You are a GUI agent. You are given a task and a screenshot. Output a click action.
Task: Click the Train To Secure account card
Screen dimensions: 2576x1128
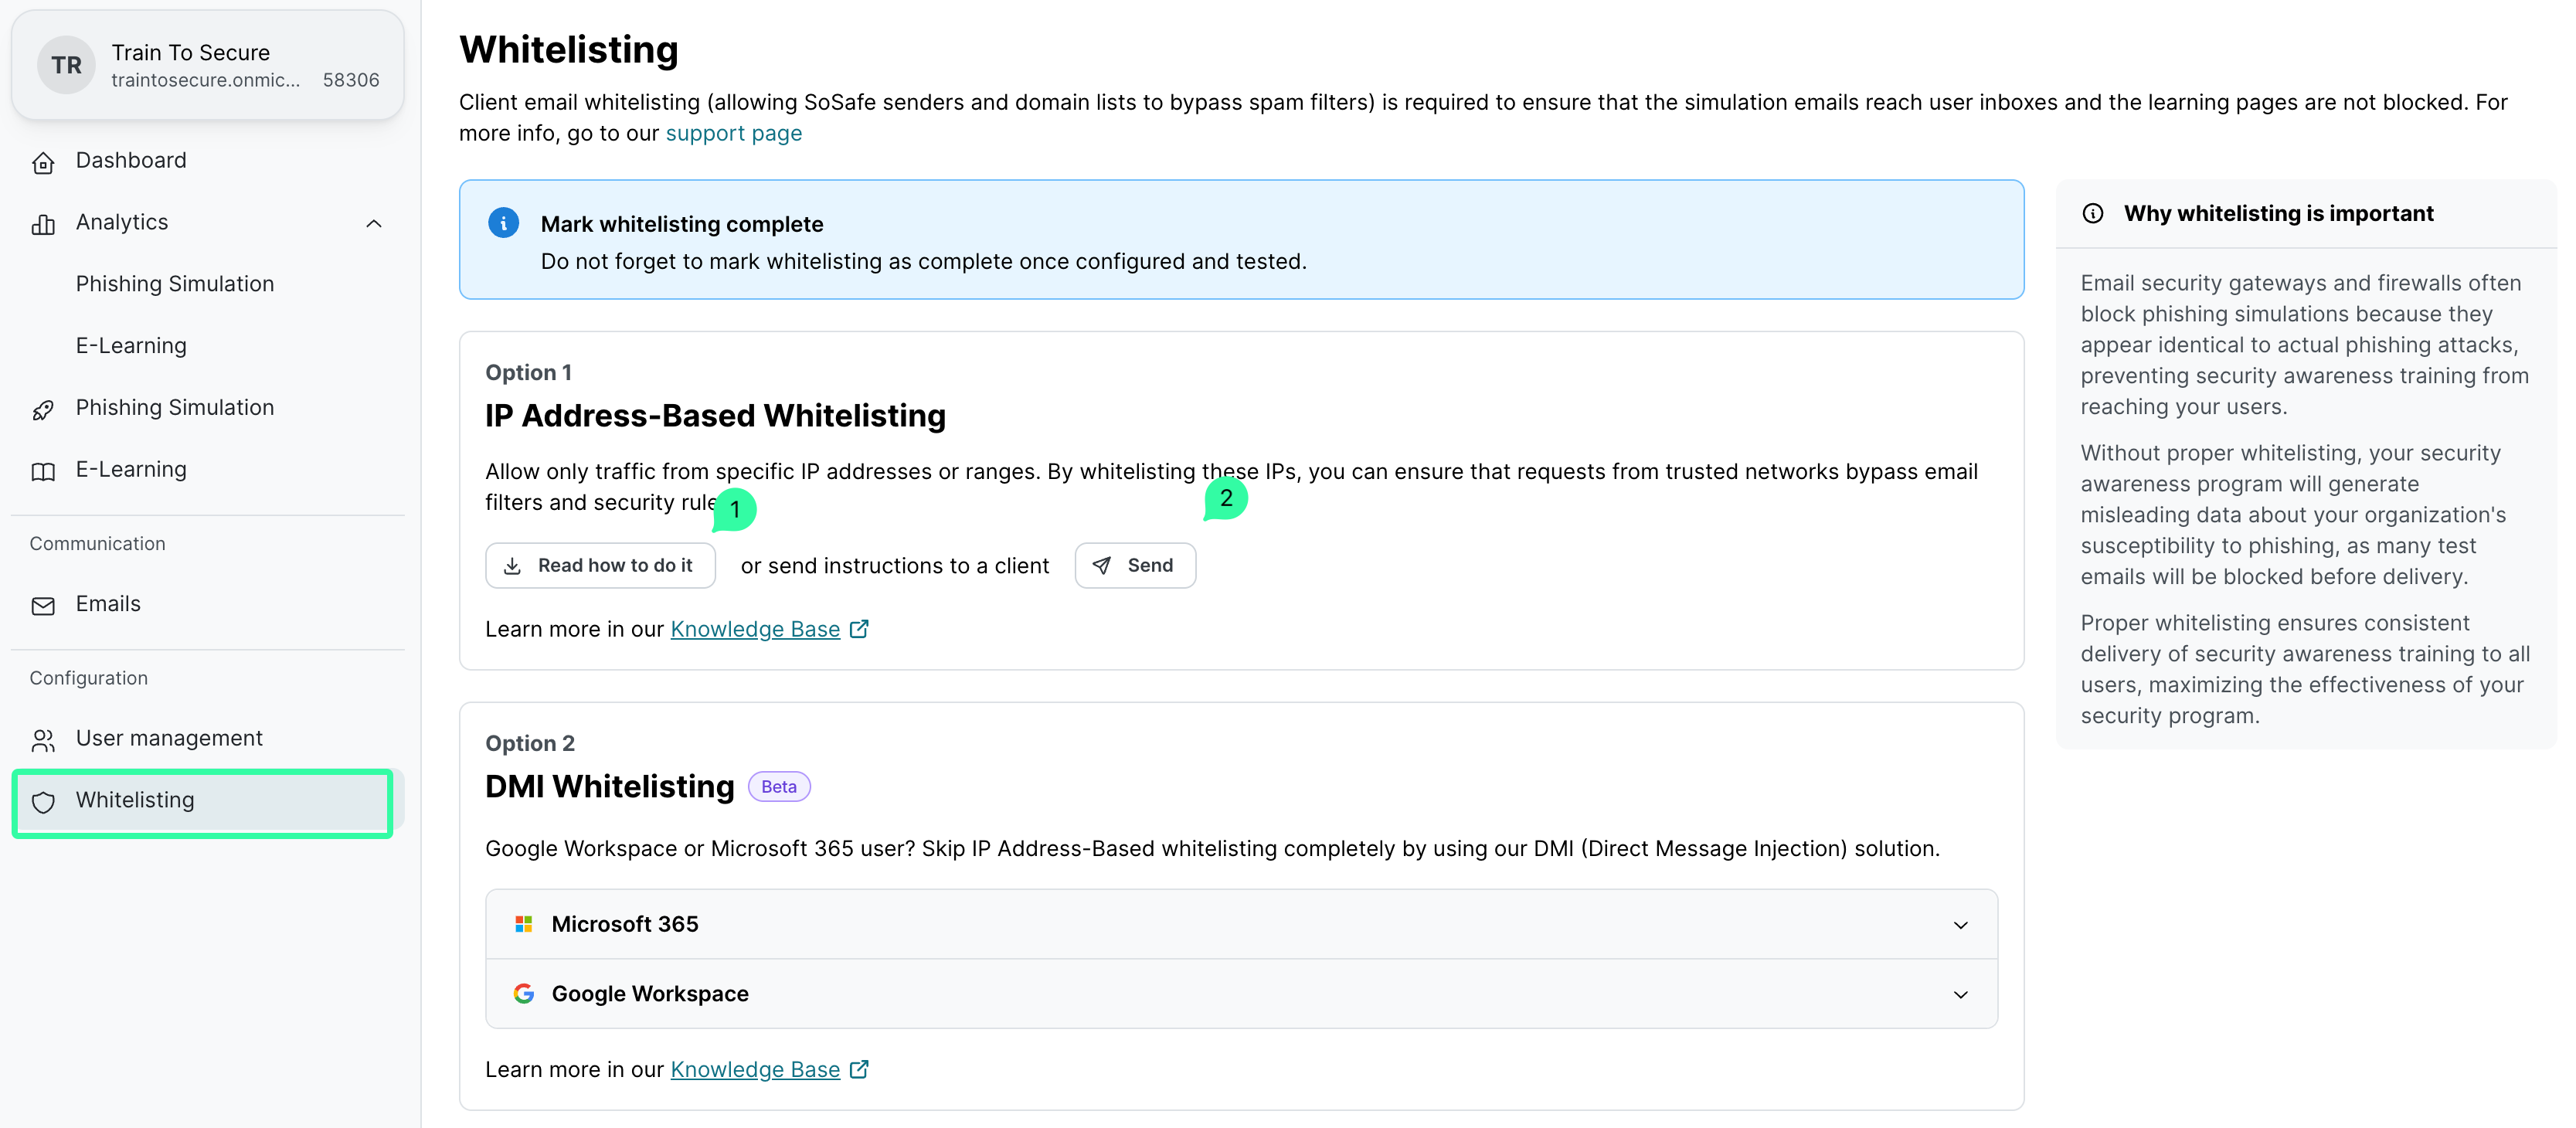pos(208,65)
